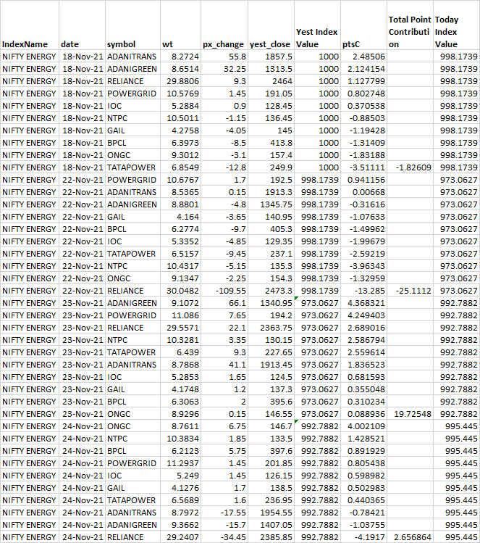
Task: Click the wt cell 8.2724
Action: [185, 57]
